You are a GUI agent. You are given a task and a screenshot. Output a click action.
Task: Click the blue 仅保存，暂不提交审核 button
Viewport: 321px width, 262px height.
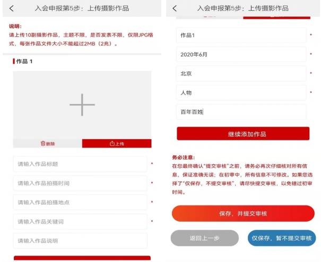[x=282, y=238]
